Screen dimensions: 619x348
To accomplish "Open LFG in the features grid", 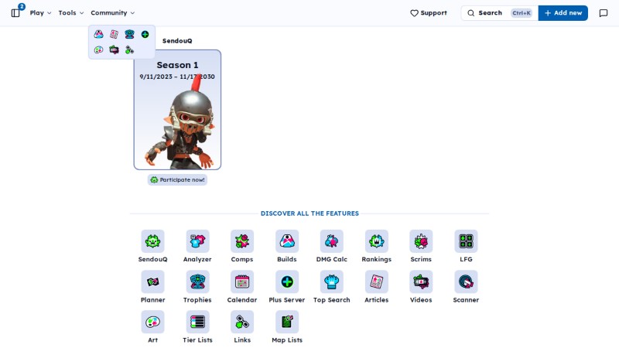I will point(466,246).
